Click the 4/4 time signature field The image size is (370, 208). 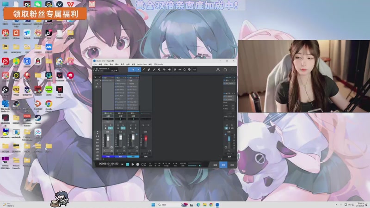pos(175,163)
